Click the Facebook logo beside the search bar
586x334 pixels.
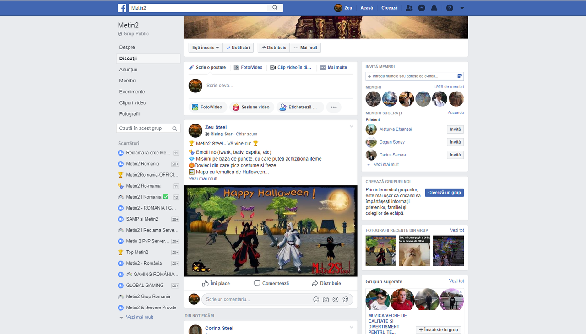[x=122, y=8]
